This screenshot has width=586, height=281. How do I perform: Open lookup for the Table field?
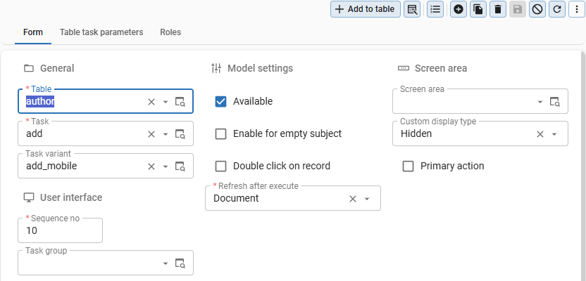point(180,102)
